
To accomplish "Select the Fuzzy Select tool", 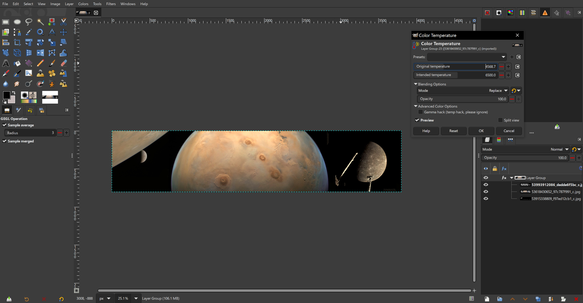I will pyautogui.click(x=40, y=22).
